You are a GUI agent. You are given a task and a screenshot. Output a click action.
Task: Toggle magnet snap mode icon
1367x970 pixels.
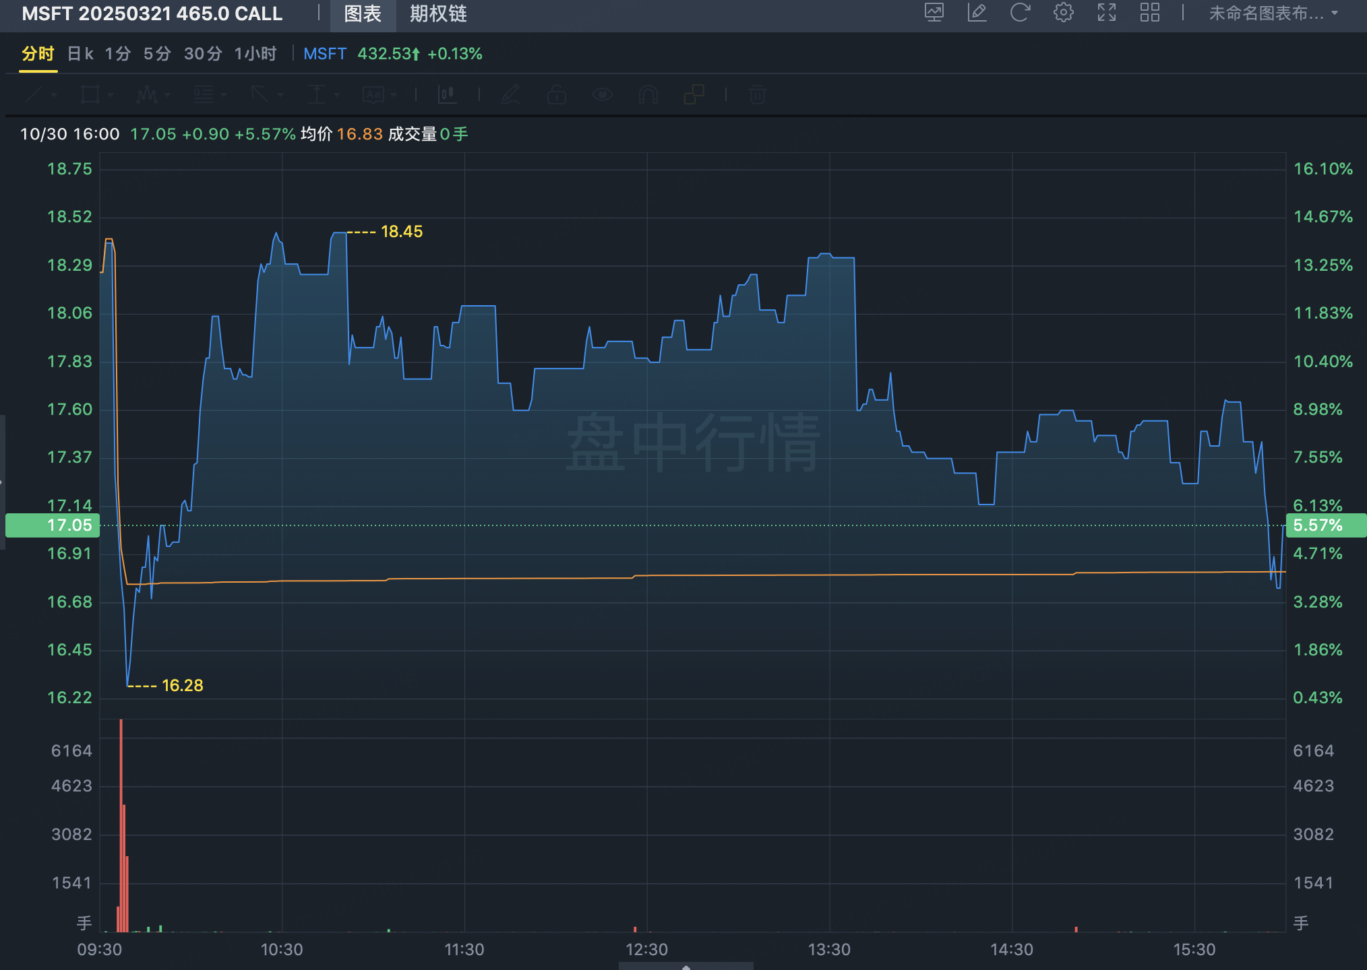648,95
